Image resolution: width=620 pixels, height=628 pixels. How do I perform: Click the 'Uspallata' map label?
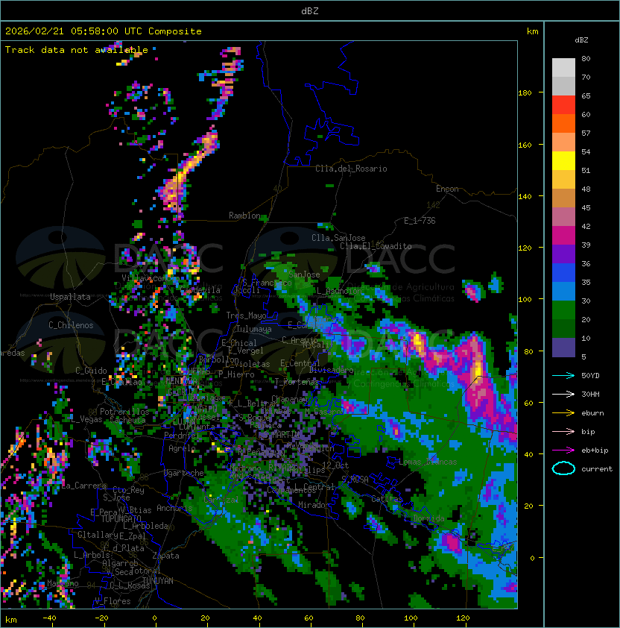[70, 297]
